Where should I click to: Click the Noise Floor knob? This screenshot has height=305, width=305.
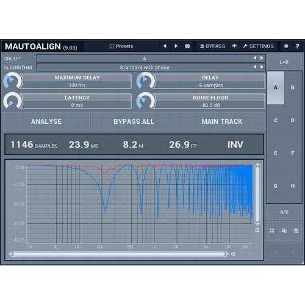pos(146,101)
